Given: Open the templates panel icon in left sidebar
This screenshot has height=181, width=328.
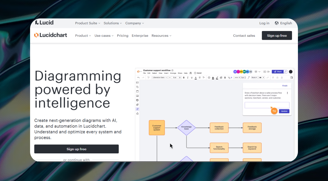Looking at the screenshot, I should (x=138, y=83).
